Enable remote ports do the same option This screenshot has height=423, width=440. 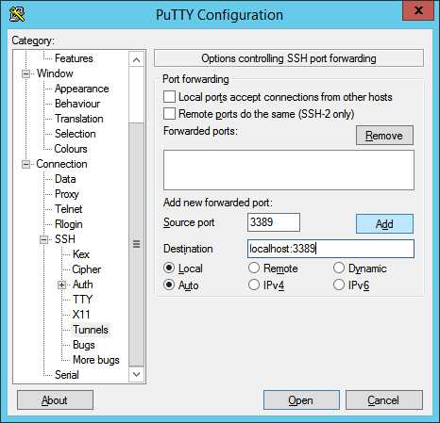click(169, 114)
